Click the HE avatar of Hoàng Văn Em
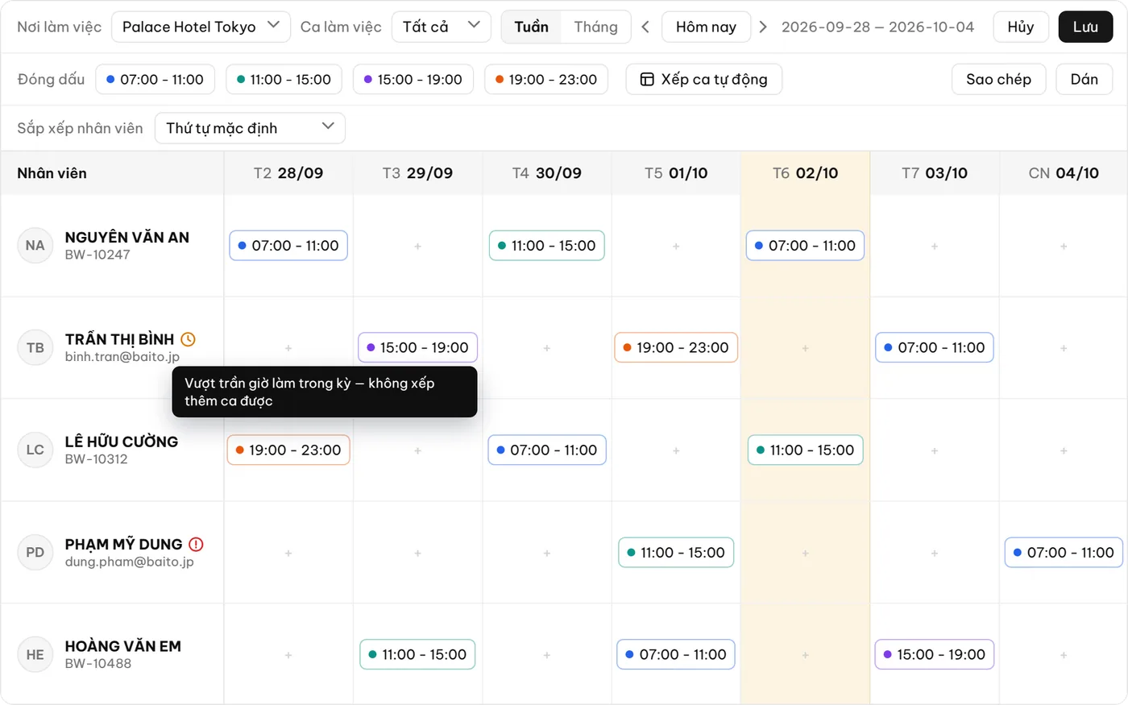Screen dimensions: 1128x705 (x=35, y=655)
